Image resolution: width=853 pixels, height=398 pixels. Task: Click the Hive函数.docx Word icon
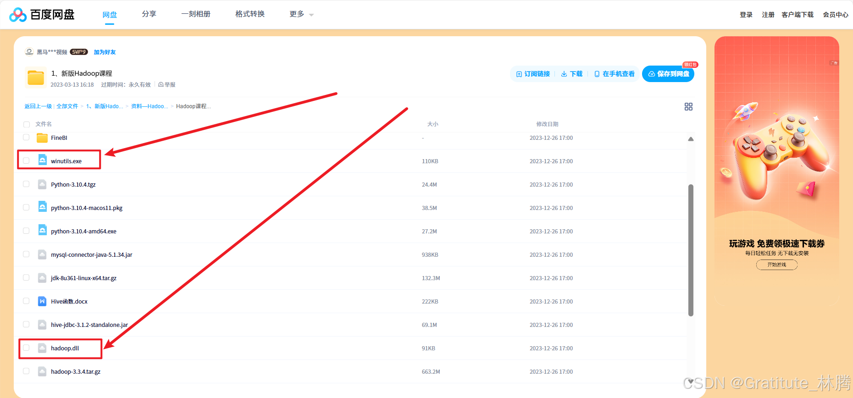coord(42,301)
